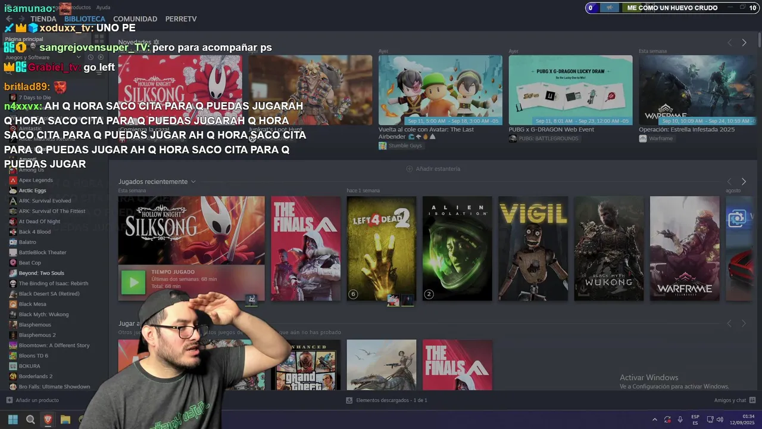Select At Dead Of Night in list
Screen dimensions: 762x429
point(39,222)
